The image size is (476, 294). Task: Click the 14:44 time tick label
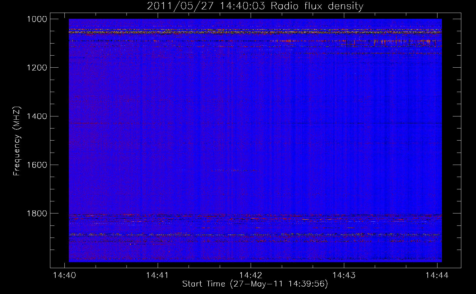437,275
